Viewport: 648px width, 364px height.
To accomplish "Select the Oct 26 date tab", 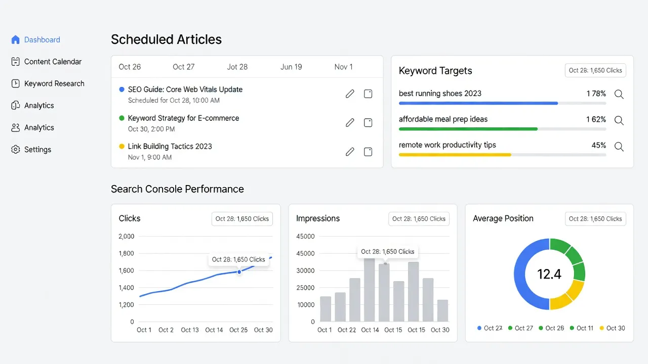I will point(130,67).
